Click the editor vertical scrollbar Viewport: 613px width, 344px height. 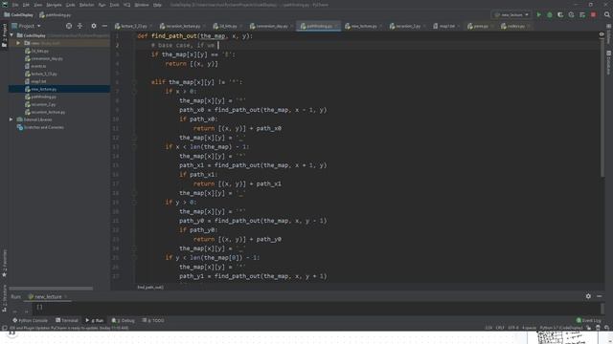point(602,109)
